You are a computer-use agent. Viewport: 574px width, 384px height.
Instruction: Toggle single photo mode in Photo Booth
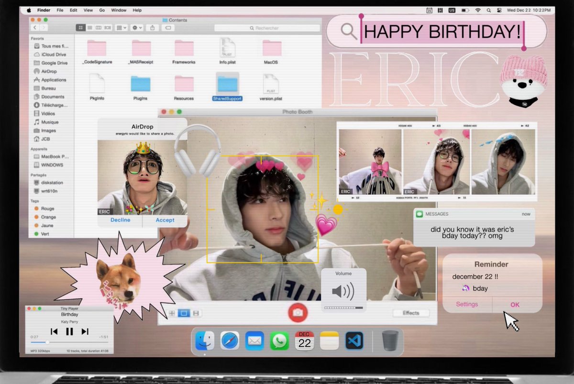pos(184,313)
